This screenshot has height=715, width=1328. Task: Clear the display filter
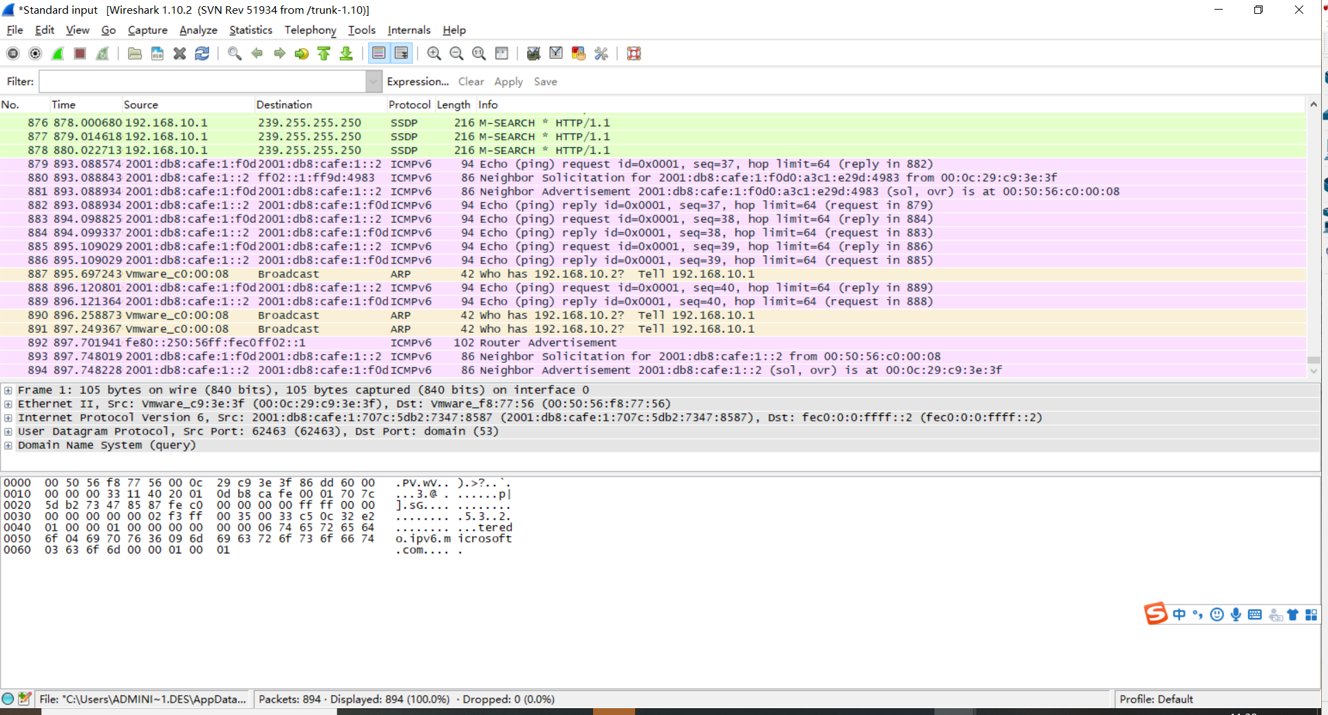[470, 81]
